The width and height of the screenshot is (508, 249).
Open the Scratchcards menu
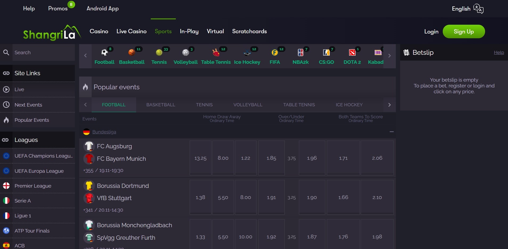tap(249, 31)
